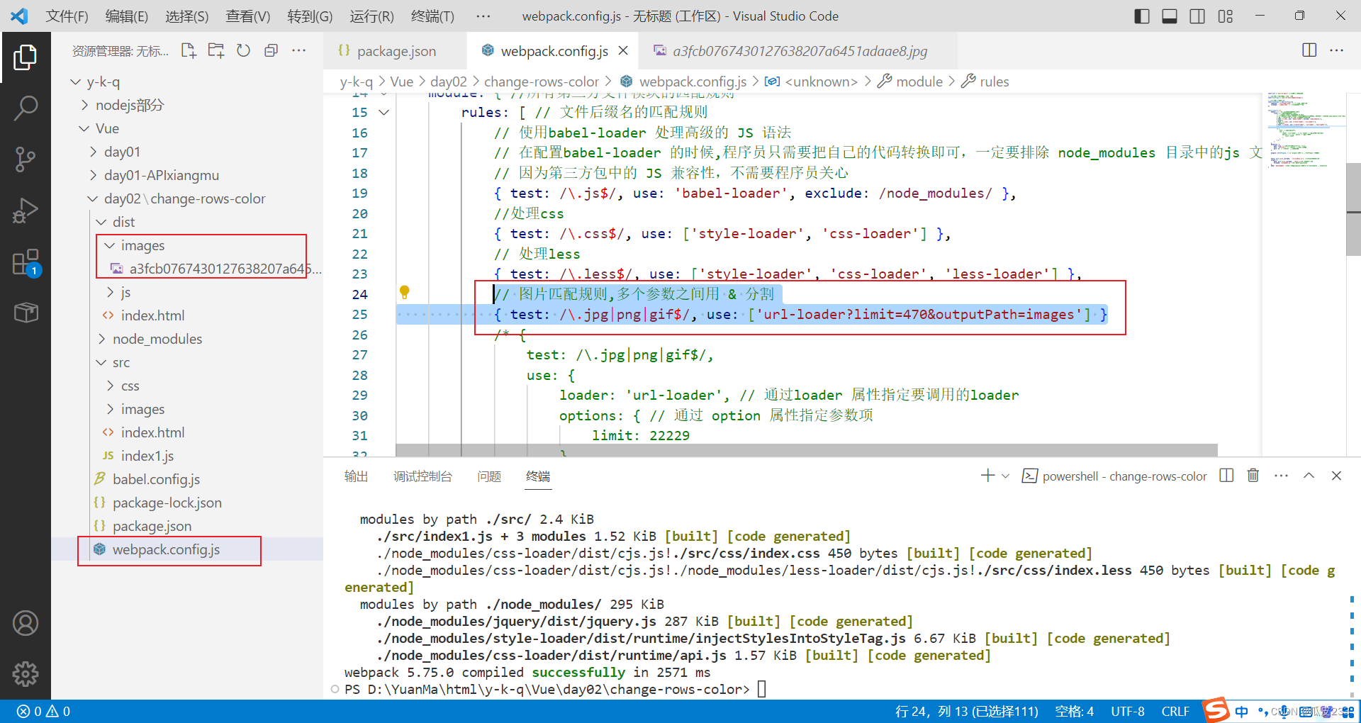1361x723 pixels.
Task: Open the cube-shaped view in activity bar
Action: (26, 312)
